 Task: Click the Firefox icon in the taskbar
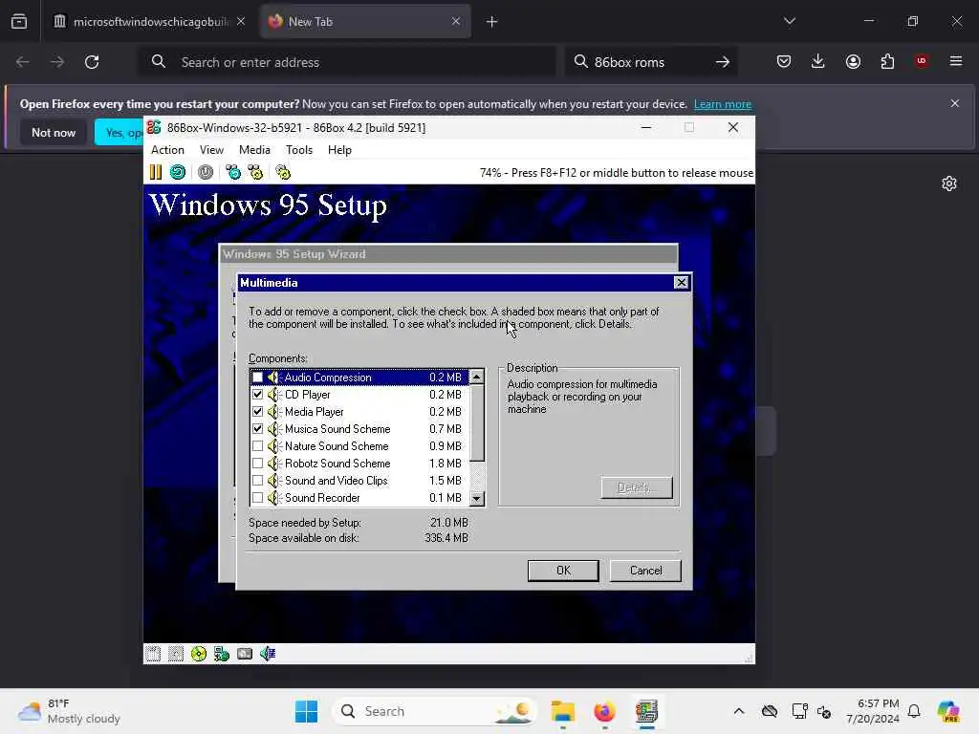point(604,711)
